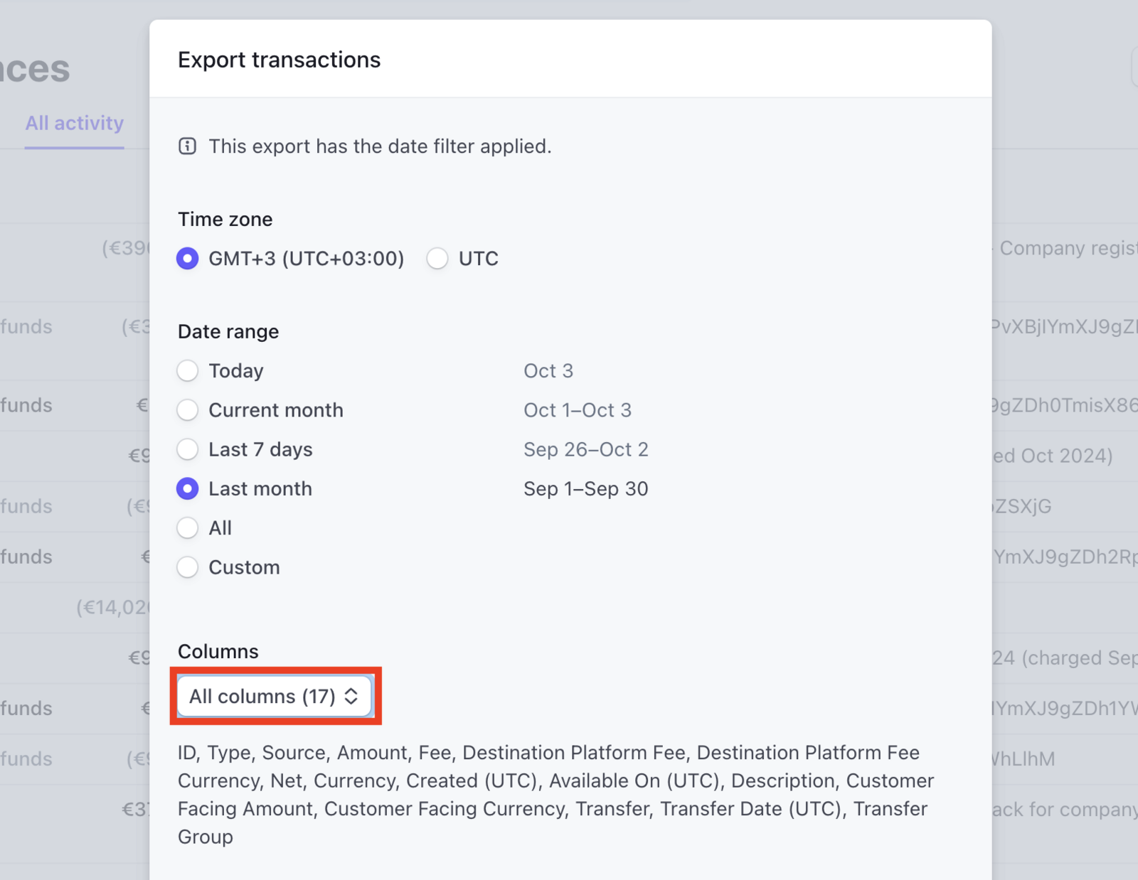Image resolution: width=1138 pixels, height=880 pixels.
Task: Click the Sep 1–Sep 30 range text
Action: point(585,488)
